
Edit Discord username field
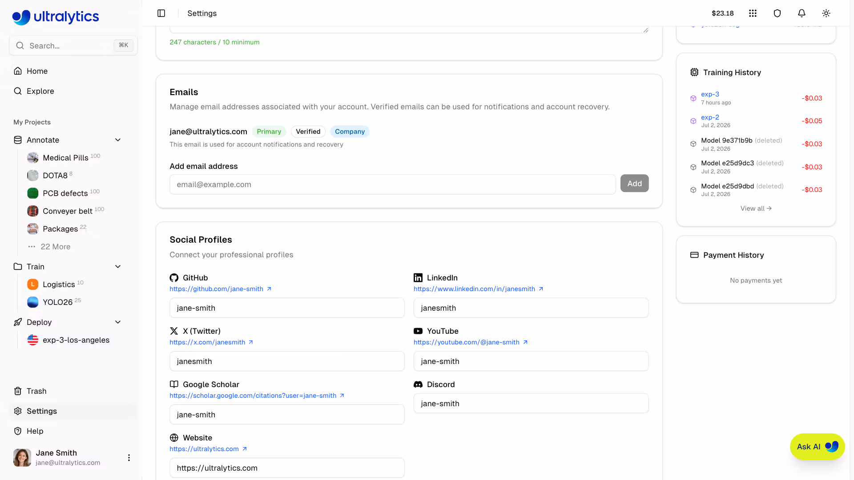click(531, 404)
